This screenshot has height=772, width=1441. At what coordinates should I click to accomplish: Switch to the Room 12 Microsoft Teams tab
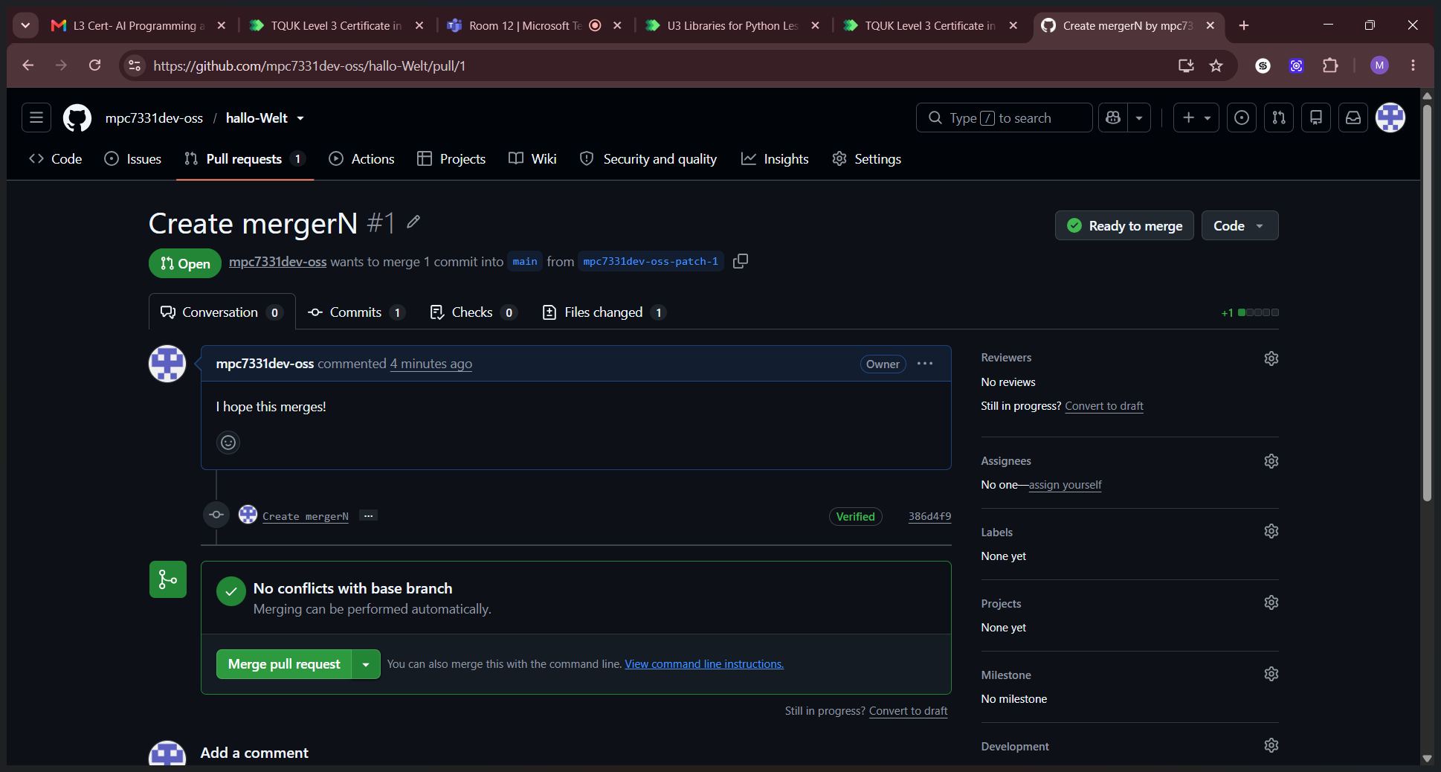click(534, 25)
